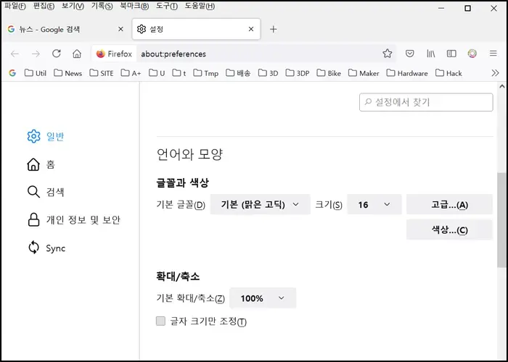This screenshot has height=362, width=508.
Task: Select the 홈 settings category
Action: (x=41, y=164)
